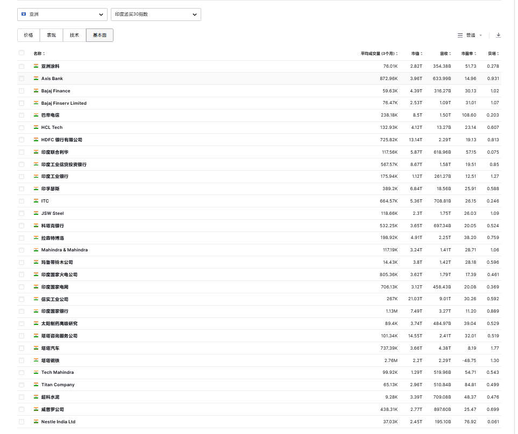Switch to the 表现 tab
The image size is (518, 434).
51,35
